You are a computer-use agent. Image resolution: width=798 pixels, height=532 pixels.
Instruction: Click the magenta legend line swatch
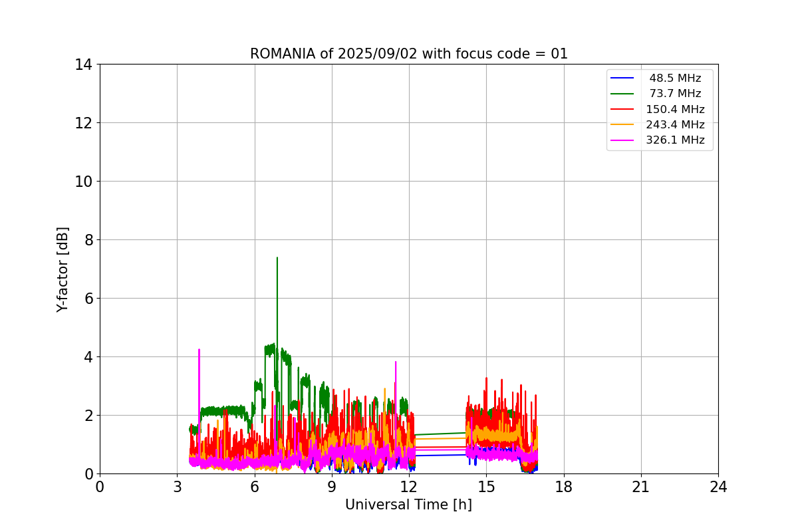[x=622, y=140]
